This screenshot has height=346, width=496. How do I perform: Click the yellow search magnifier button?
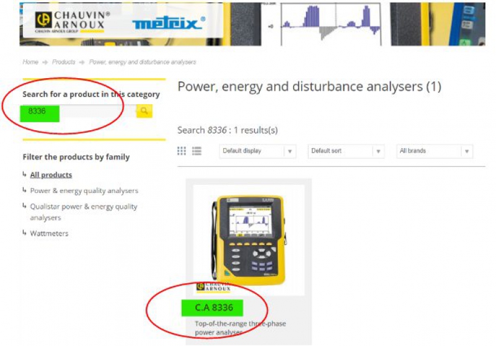[144, 111]
